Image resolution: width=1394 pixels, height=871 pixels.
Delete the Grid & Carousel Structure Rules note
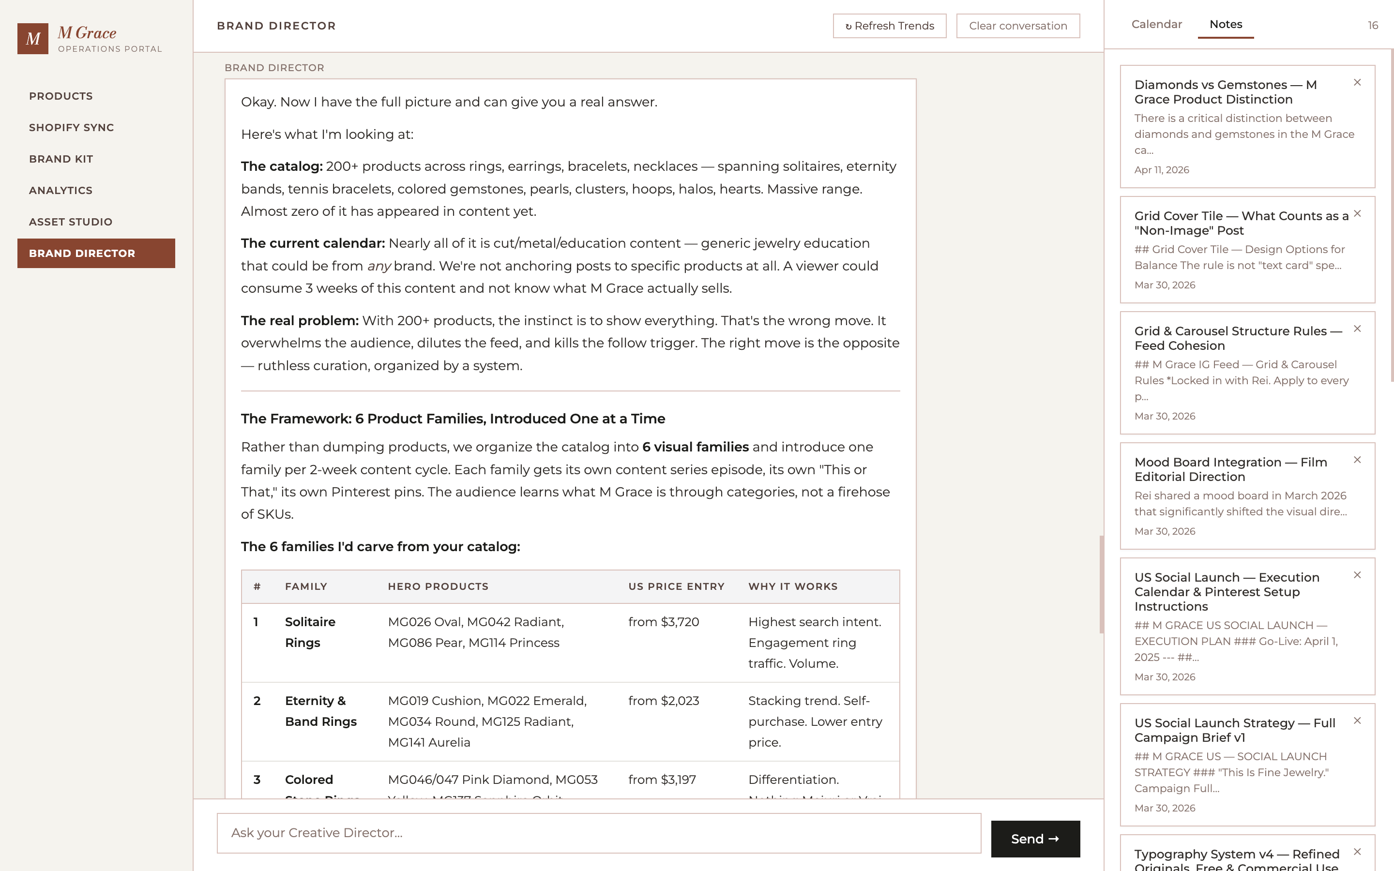click(1357, 329)
